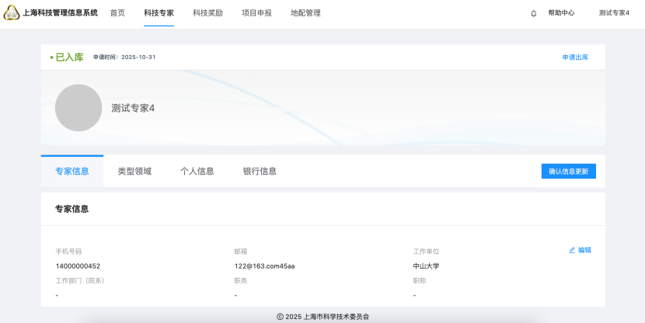Select the 银行信息 tab
This screenshot has width=645, height=323.
260,172
